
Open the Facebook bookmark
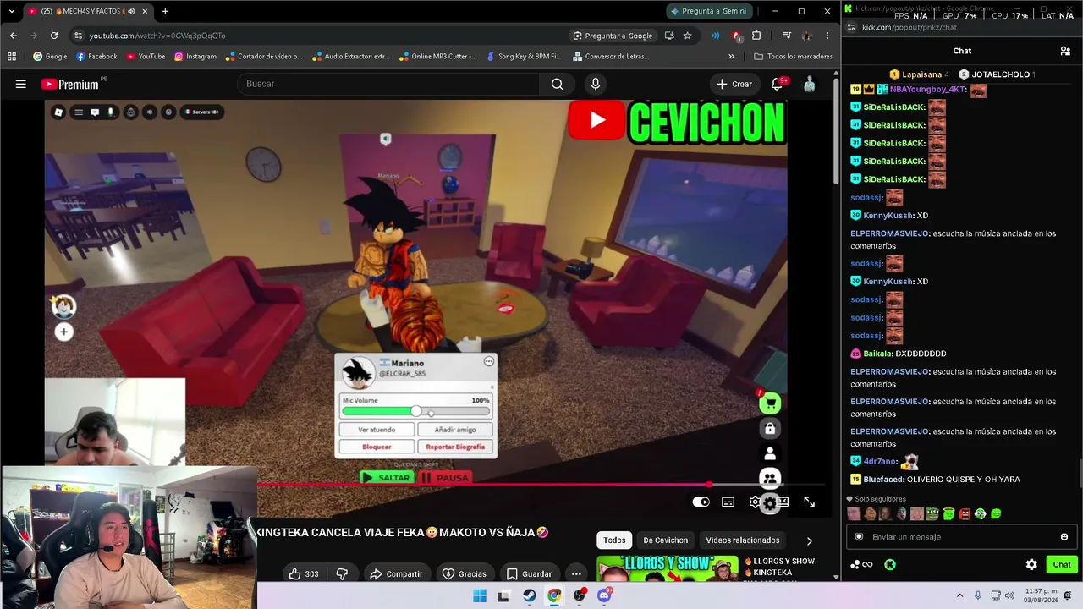(x=96, y=57)
